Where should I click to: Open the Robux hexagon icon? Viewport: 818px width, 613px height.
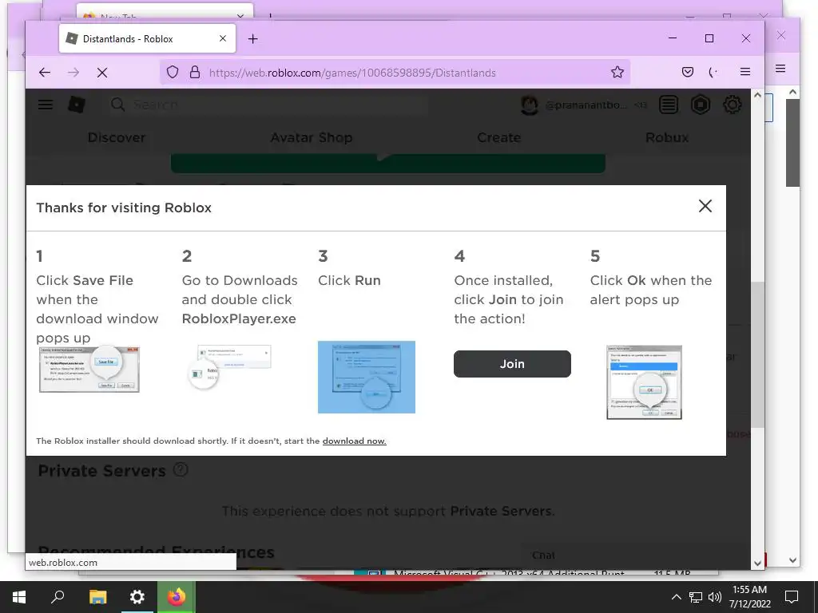click(700, 105)
